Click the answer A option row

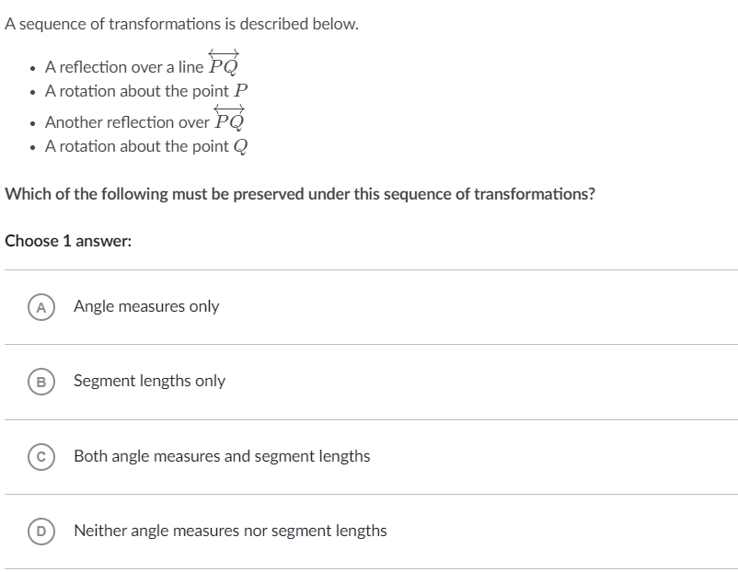368,306
